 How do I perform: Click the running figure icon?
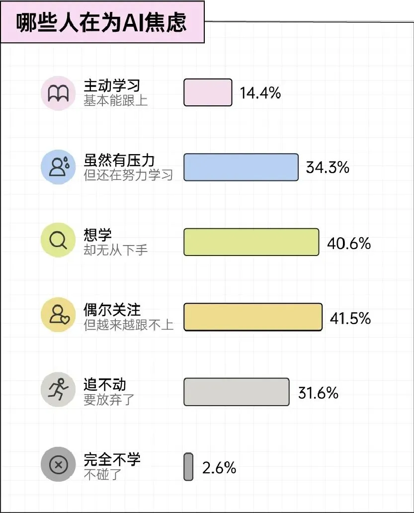[58, 389]
